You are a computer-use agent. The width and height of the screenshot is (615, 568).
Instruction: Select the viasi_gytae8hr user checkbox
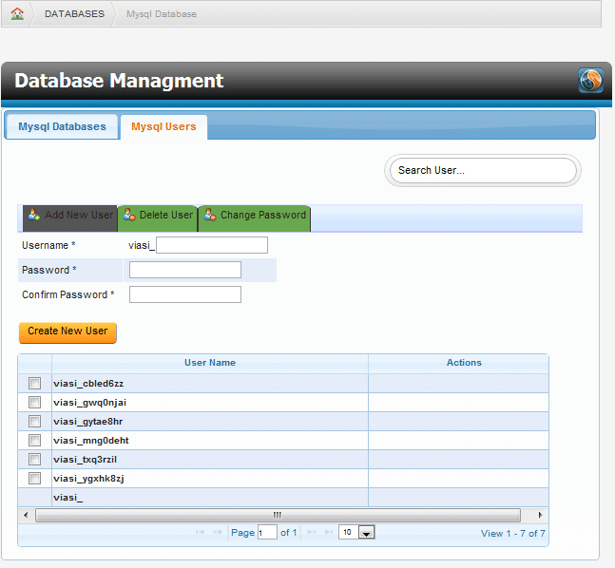tap(35, 422)
